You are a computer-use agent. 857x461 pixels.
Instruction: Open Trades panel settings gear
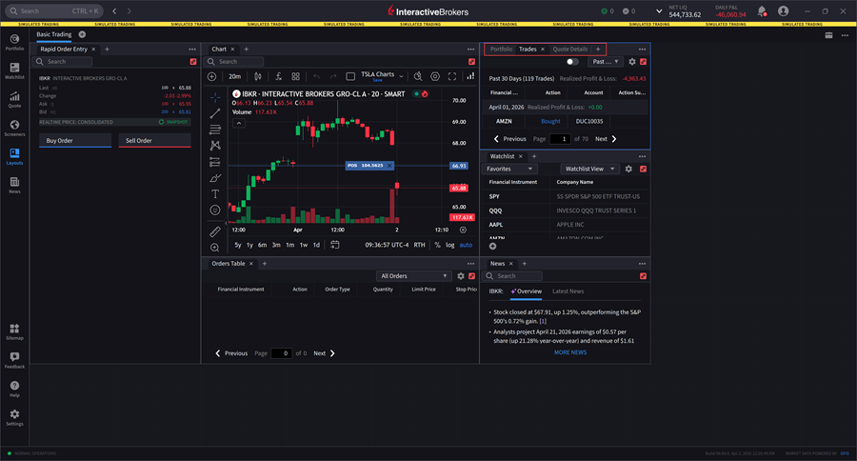(x=631, y=62)
